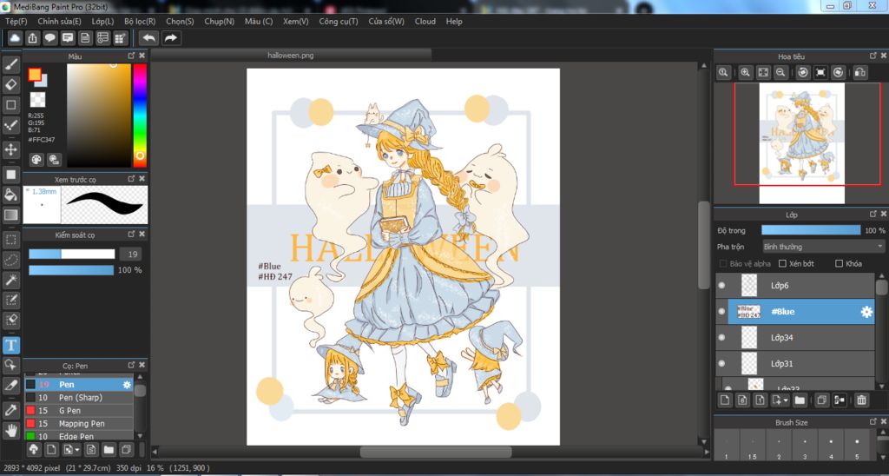889x476 pixels.
Task: Download brushes from cloud icon
Action: click(x=34, y=449)
